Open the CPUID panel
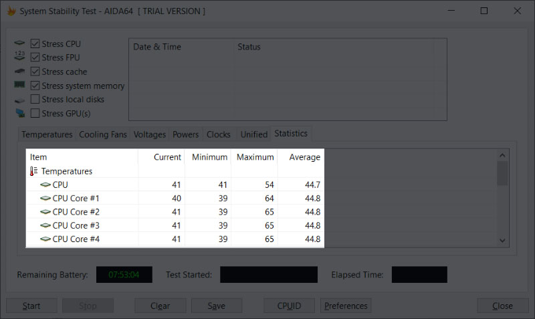 coord(289,306)
